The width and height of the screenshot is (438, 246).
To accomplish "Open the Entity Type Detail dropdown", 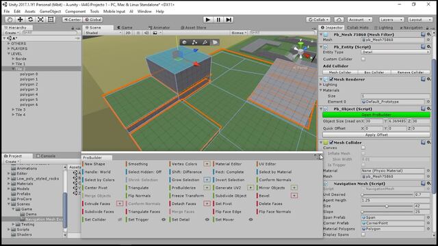I will point(396,52).
